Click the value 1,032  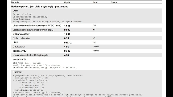pos(67,34)
